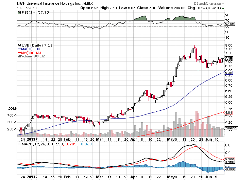Click the UVE ticker symbol in the header
The width and height of the screenshot is (238, 180).
21,3
